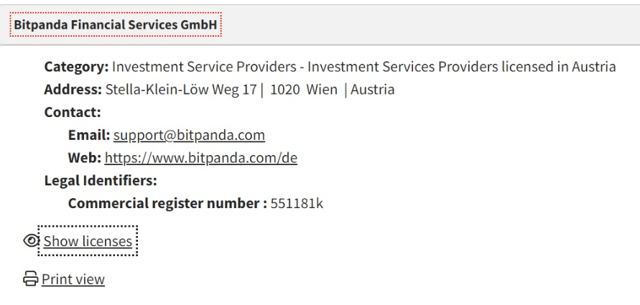Click the Stella-Klein-Löw Weg 17 street text
Image resolution: width=640 pixels, height=305 pixels.
point(182,90)
